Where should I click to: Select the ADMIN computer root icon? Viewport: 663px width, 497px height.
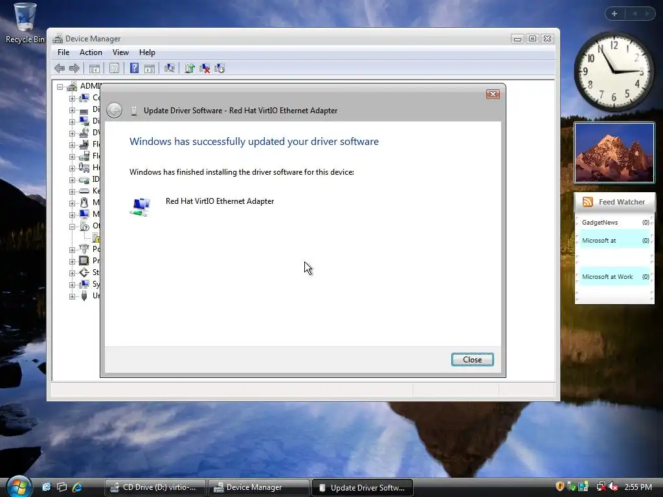72,86
